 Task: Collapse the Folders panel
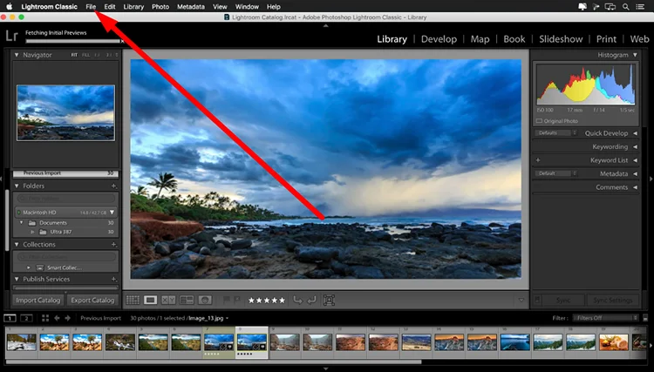tap(17, 186)
